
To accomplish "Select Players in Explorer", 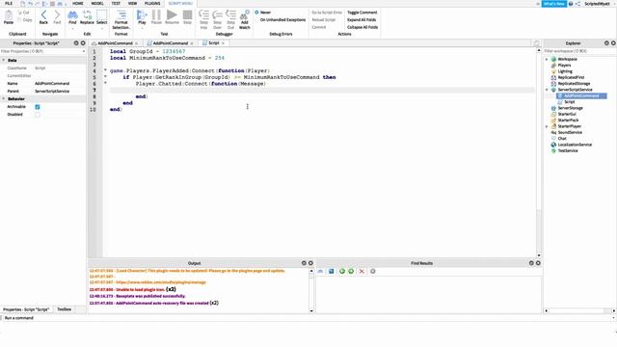I will point(563,66).
